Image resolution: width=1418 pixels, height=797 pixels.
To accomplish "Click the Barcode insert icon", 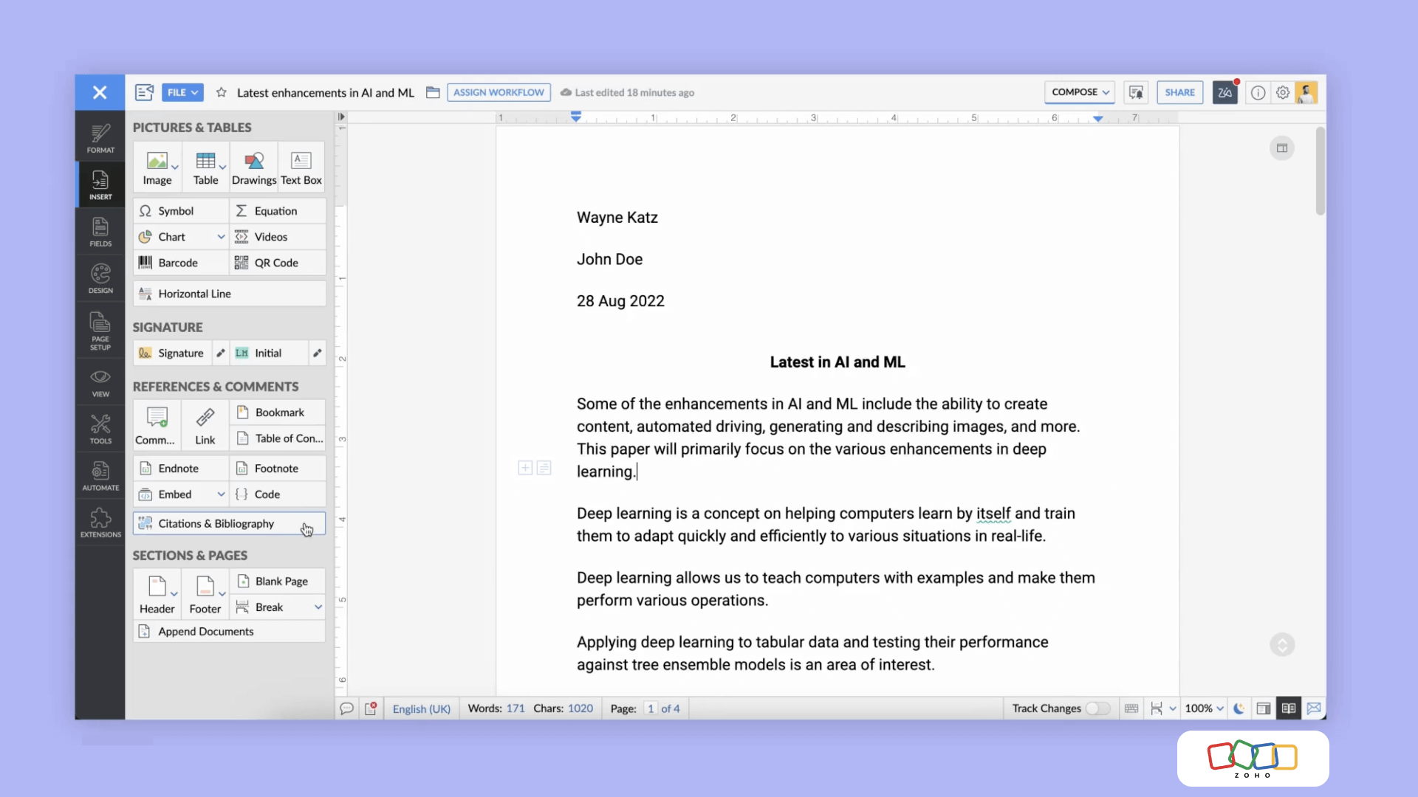I will pos(145,263).
